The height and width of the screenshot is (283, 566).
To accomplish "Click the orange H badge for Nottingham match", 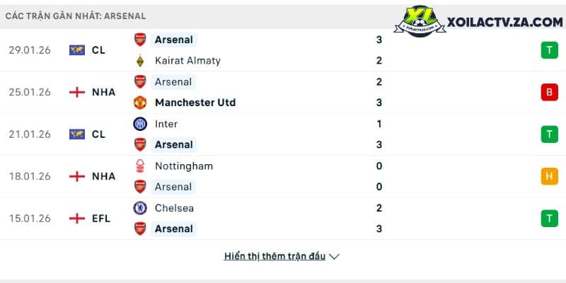I will click(550, 176).
